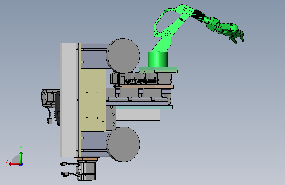Select the knurled bellows on the robot arm
The image size is (285, 185).
tap(199, 15)
